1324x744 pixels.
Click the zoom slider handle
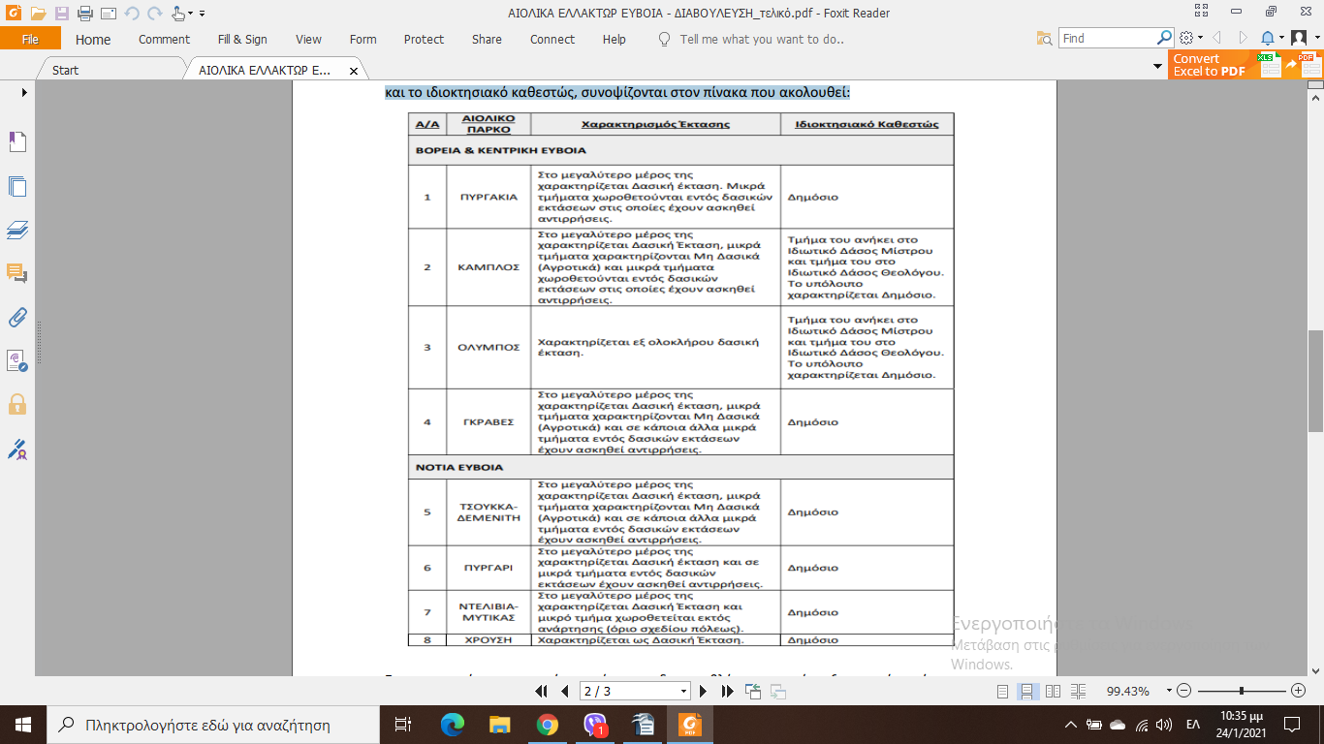1242,691
